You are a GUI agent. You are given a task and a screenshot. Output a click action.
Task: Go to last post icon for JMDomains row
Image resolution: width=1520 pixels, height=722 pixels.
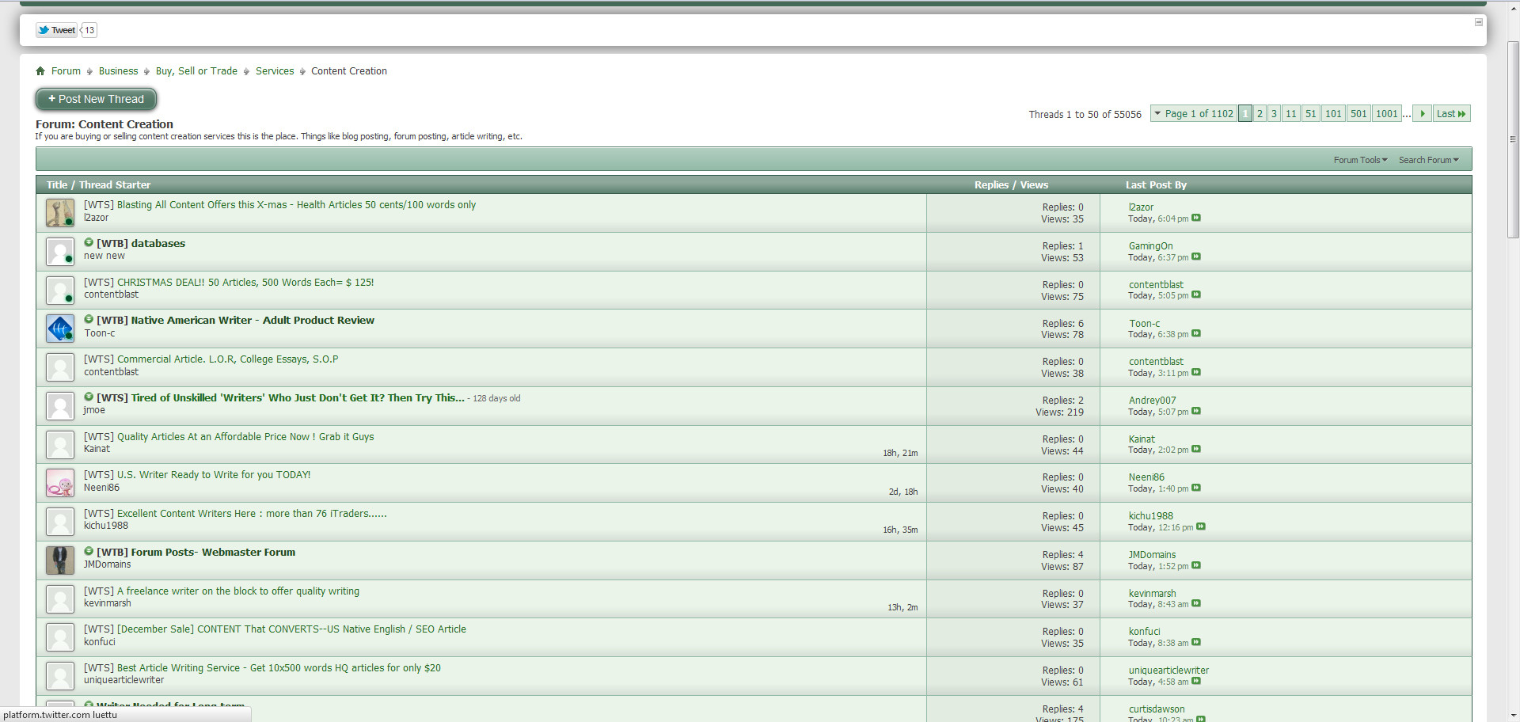1196,566
